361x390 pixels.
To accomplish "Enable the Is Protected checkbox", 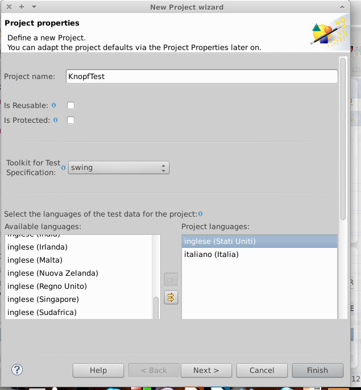I will [71, 120].
